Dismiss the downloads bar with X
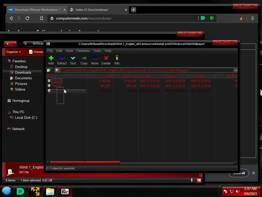The image size is (262, 197). [253, 173]
